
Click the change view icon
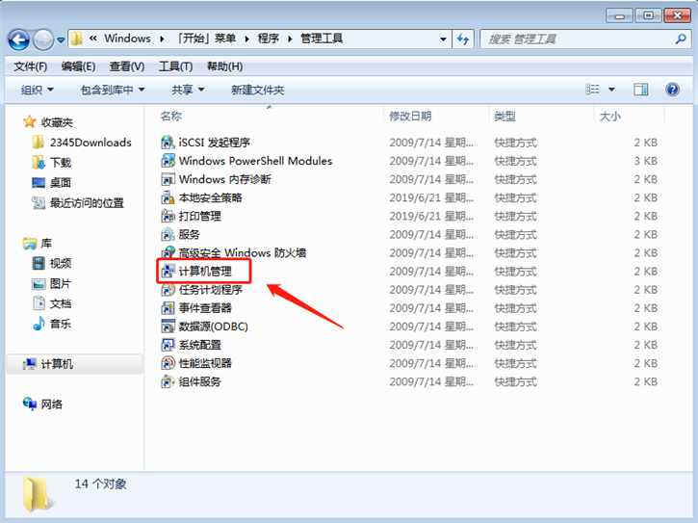[x=592, y=90]
